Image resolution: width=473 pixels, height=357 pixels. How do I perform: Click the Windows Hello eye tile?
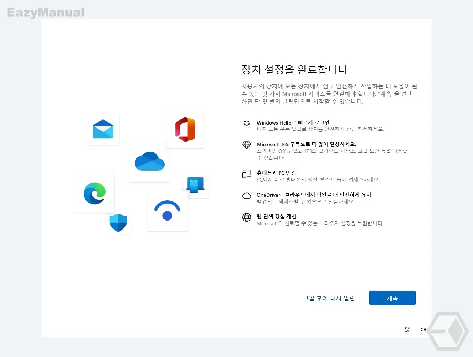(167, 211)
